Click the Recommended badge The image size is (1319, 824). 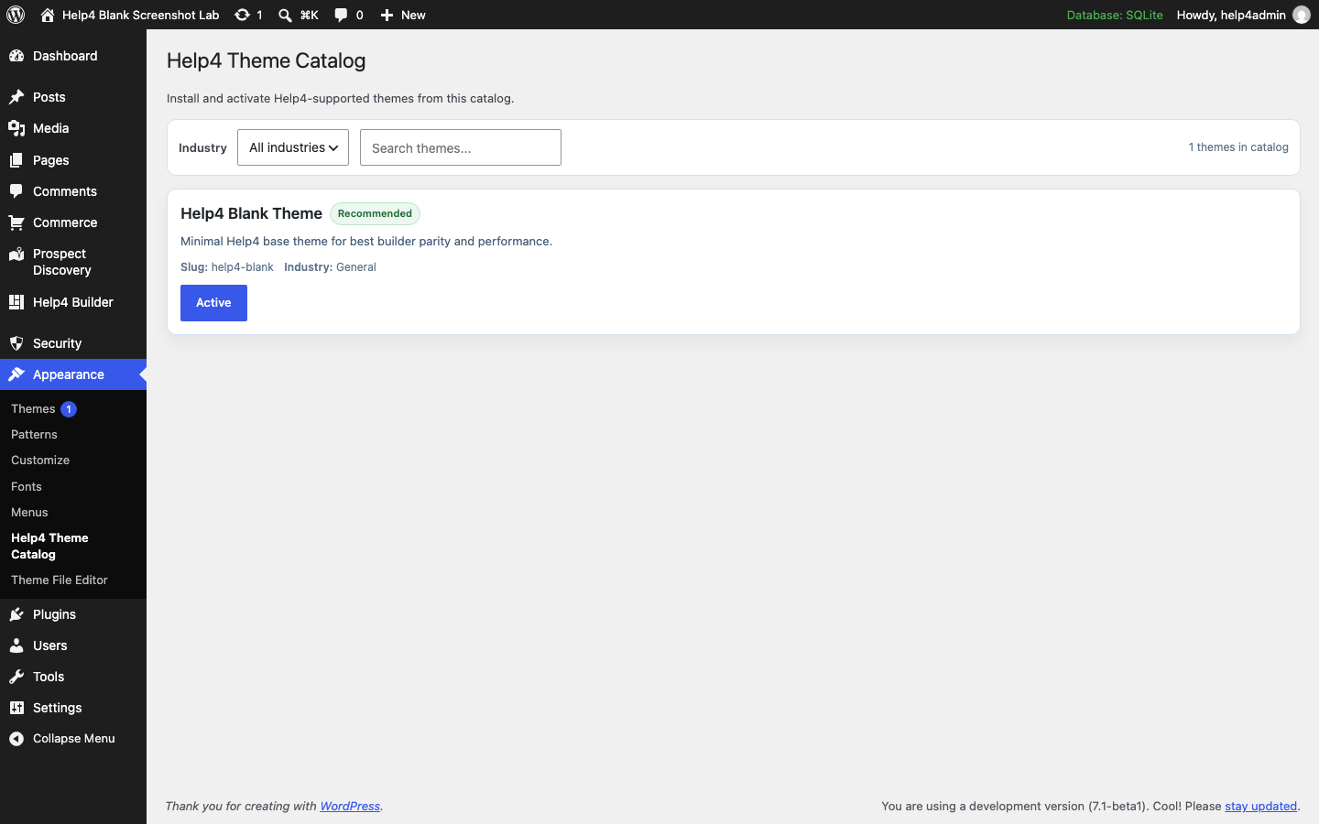tap(375, 213)
